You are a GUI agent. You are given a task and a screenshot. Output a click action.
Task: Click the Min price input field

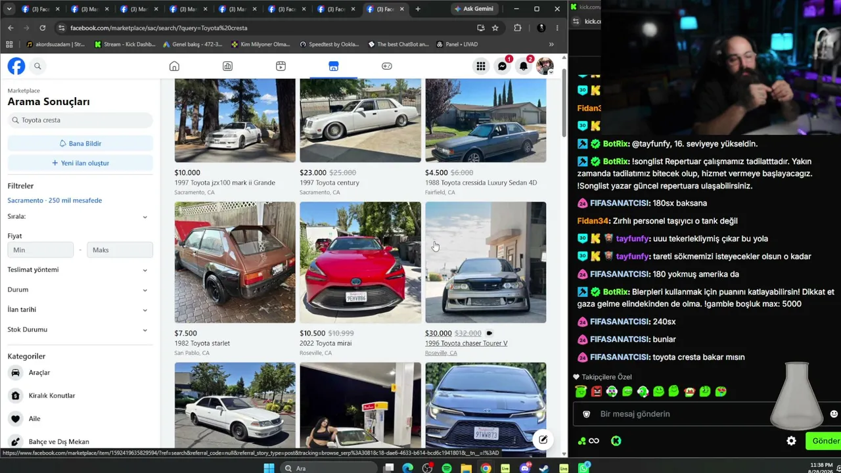pos(41,250)
